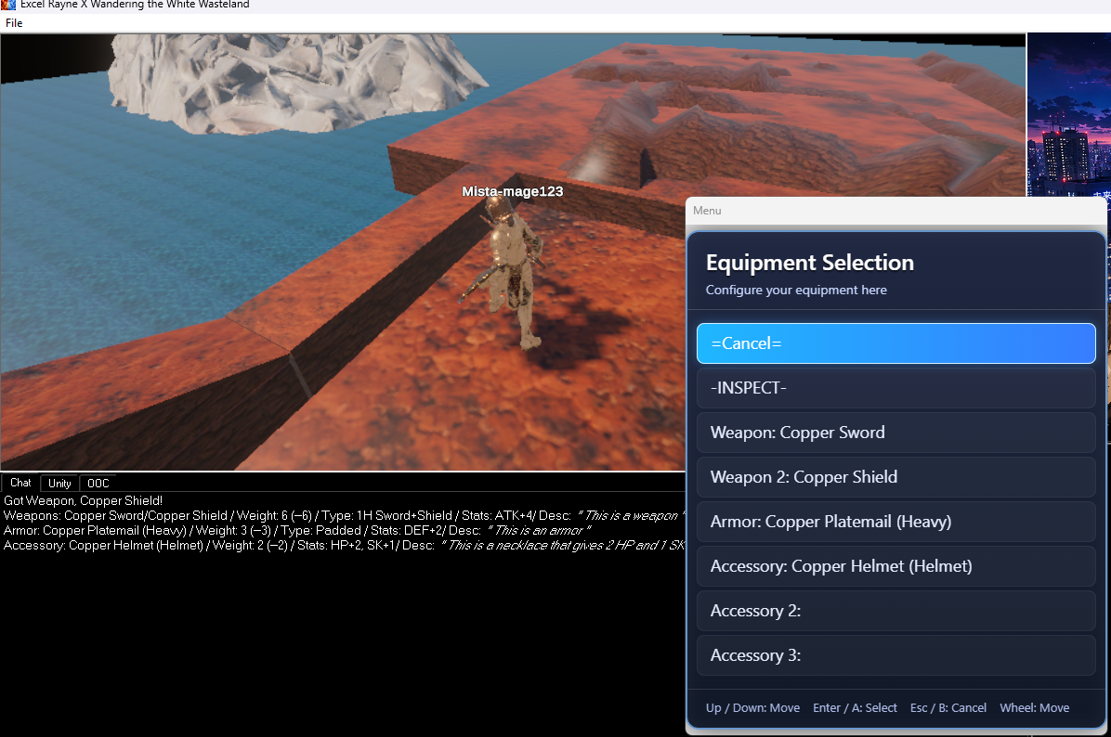Click the Equipment Selection heading
This screenshot has width=1111, height=737.
[x=810, y=263]
